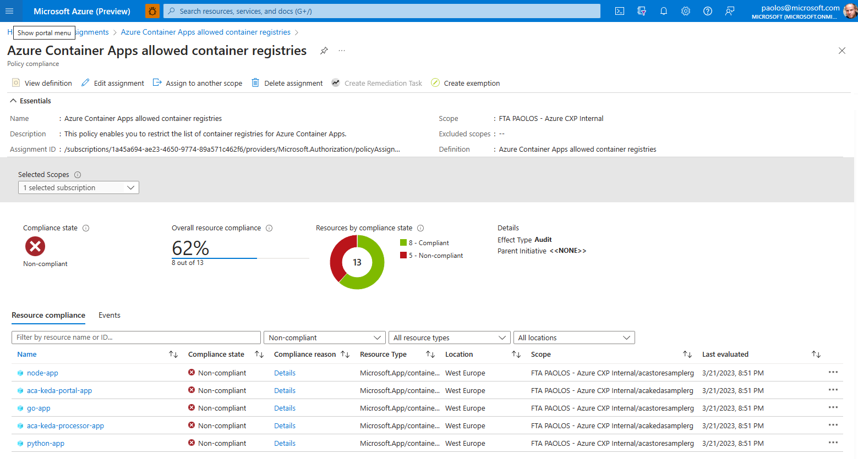
Task: Collapse the Essentials section
Action: coord(30,101)
